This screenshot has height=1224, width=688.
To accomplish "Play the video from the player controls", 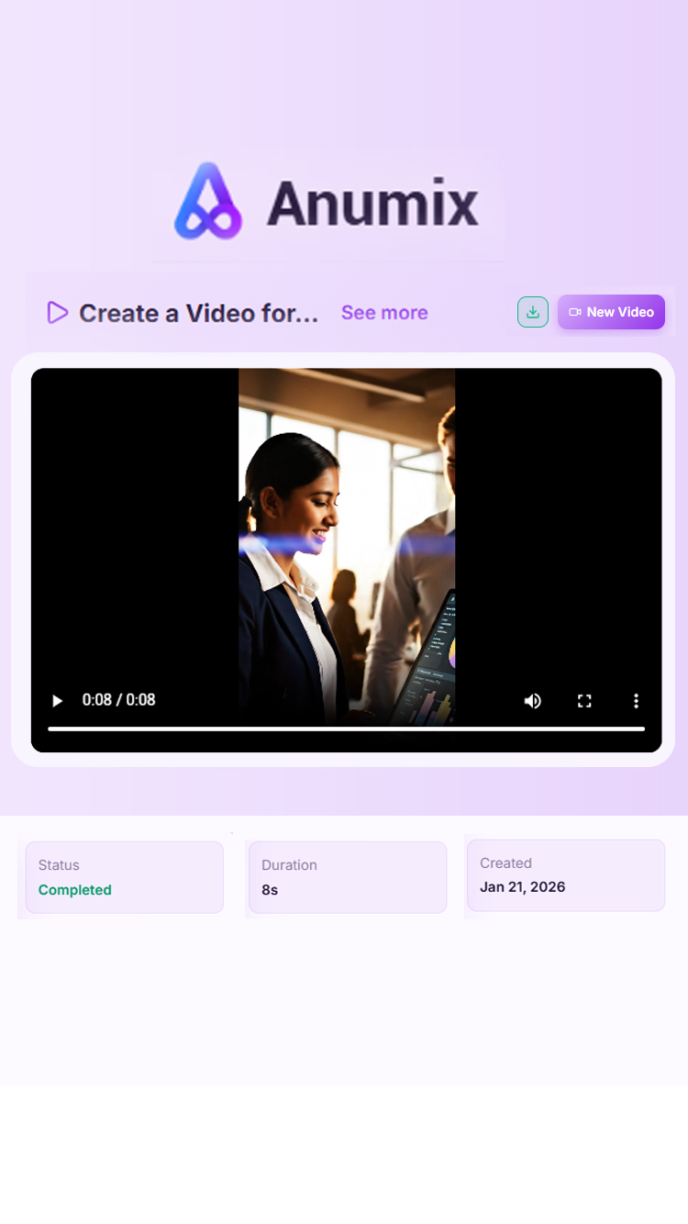I will tap(57, 701).
